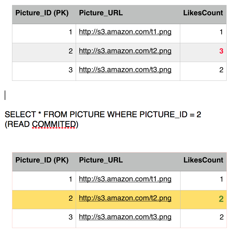Click the green LikesCount value 2
Viewport: 243px width, 238px height.
221,199
